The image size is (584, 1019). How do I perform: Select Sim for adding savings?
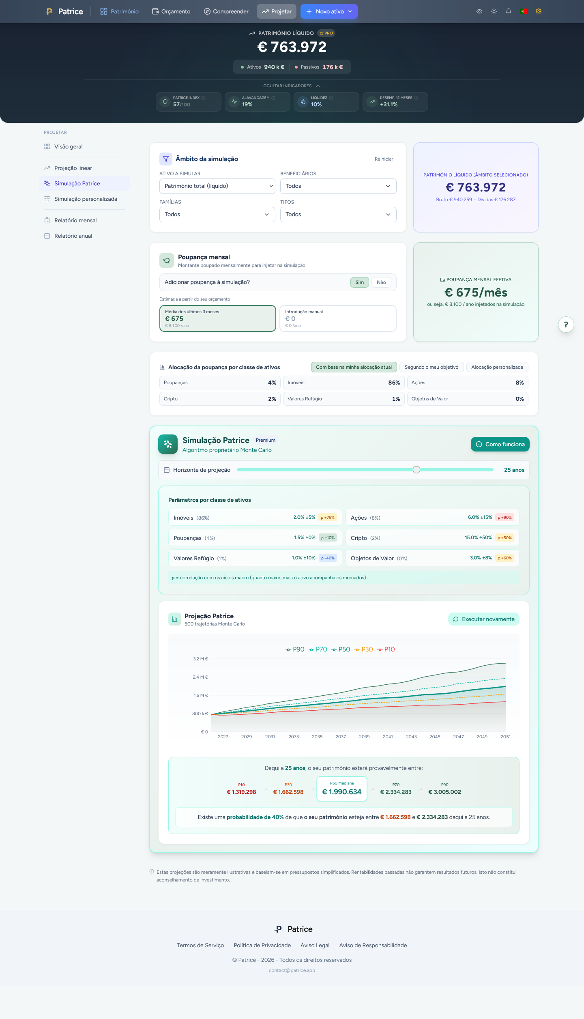click(360, 282)
